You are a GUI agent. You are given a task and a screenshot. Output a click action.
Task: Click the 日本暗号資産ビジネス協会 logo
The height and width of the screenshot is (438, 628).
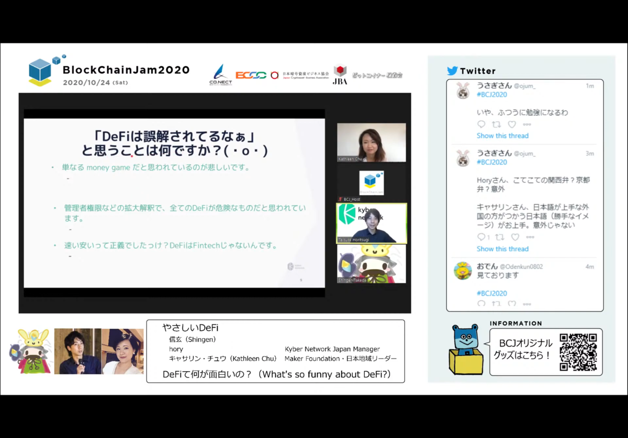[300, 75]
